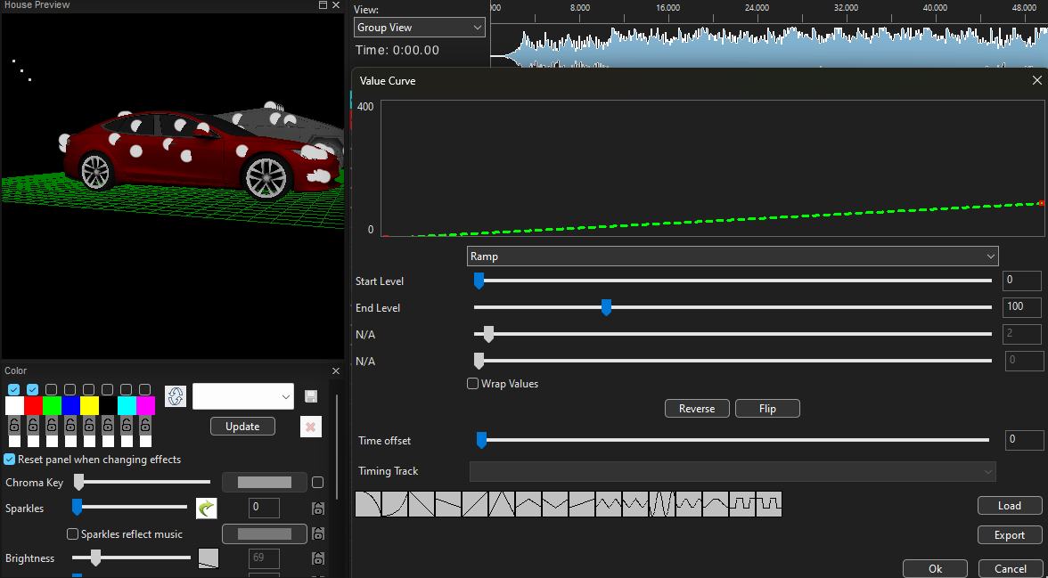This screenshot has height=578, width=1048.
Task: Uncheck Reset panel when changing effects
Action: point(10,460)
